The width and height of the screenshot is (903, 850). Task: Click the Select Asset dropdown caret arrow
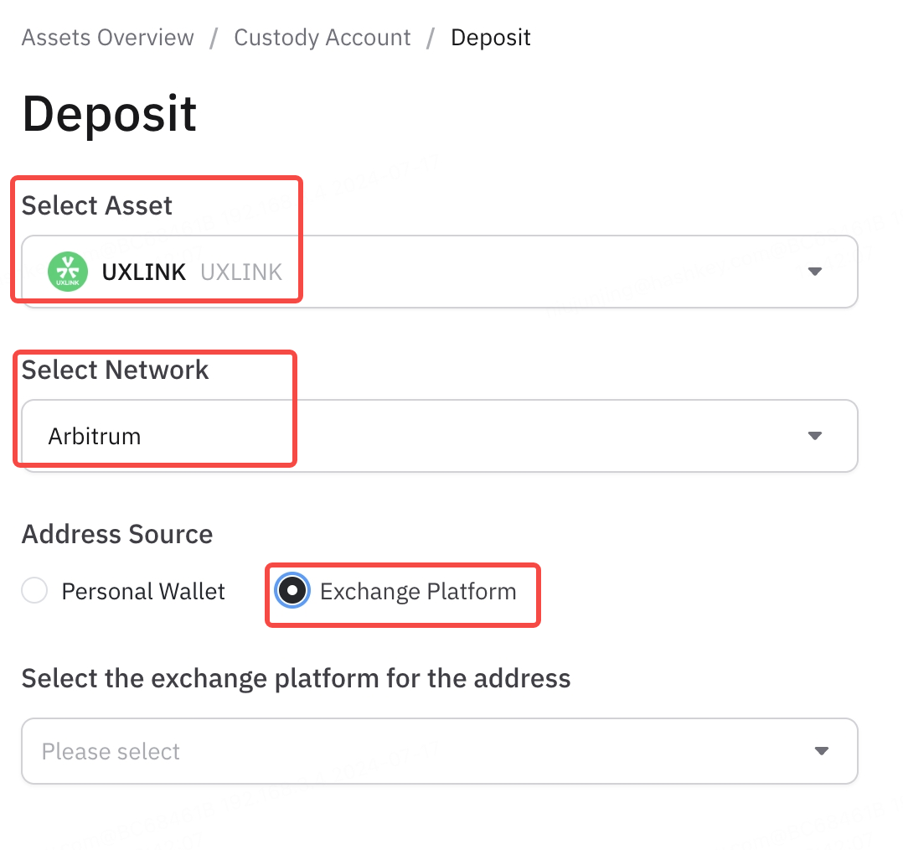coord(814,272)
